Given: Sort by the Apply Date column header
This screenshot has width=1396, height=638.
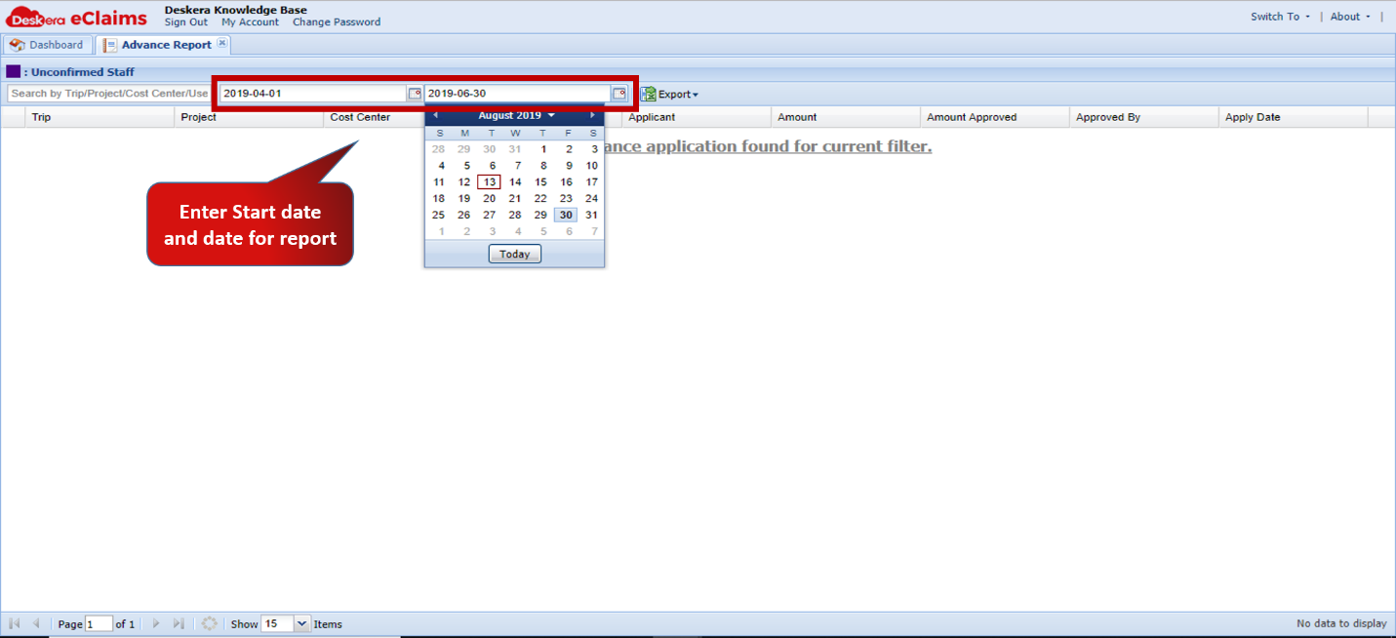Looking at the screenshot, I should pyautogui.click(x=1294, y=117).
